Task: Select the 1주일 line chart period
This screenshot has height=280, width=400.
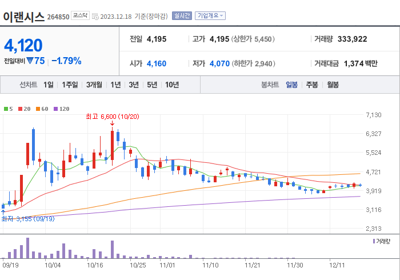Action: click(70, 85)
